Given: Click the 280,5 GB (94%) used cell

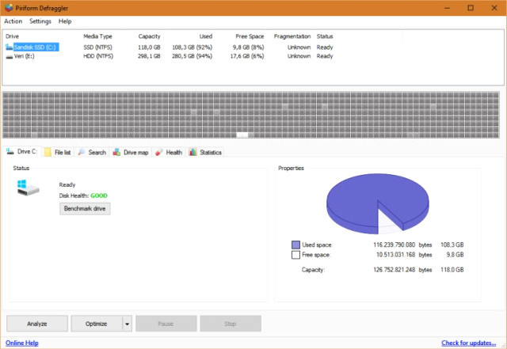Looking at the screenshot, I should click(x=192, y=56).
